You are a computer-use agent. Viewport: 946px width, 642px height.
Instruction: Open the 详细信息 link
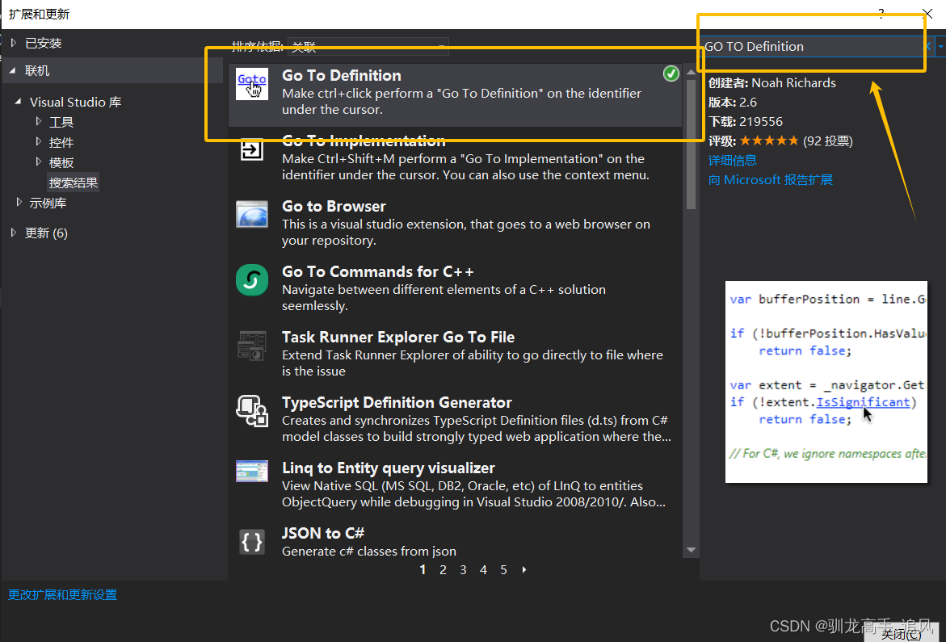coord(733,161)
